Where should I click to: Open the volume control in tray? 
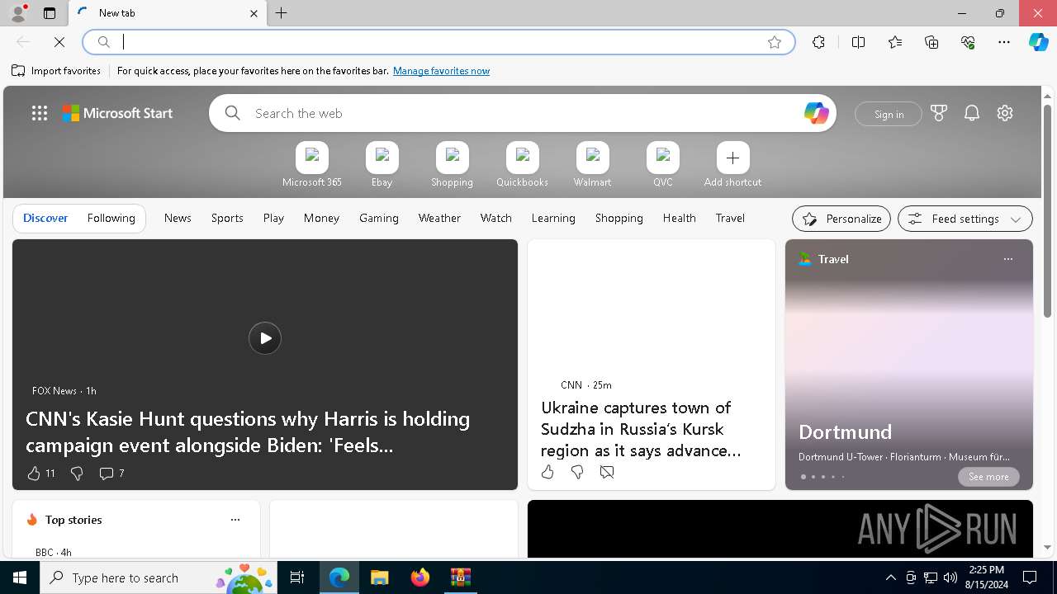950,577
